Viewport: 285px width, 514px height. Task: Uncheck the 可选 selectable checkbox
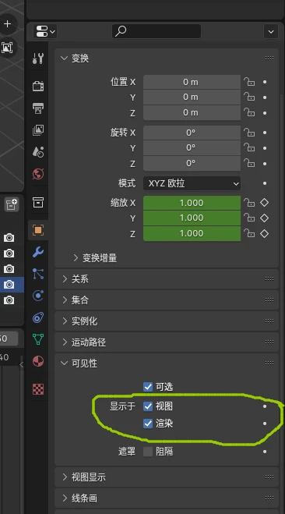point(148,387)
